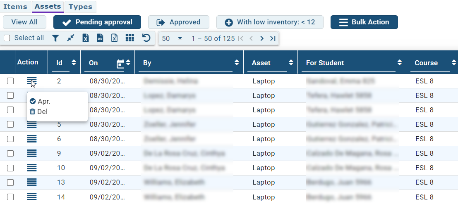Switch to the Items tab

(15, 7)
